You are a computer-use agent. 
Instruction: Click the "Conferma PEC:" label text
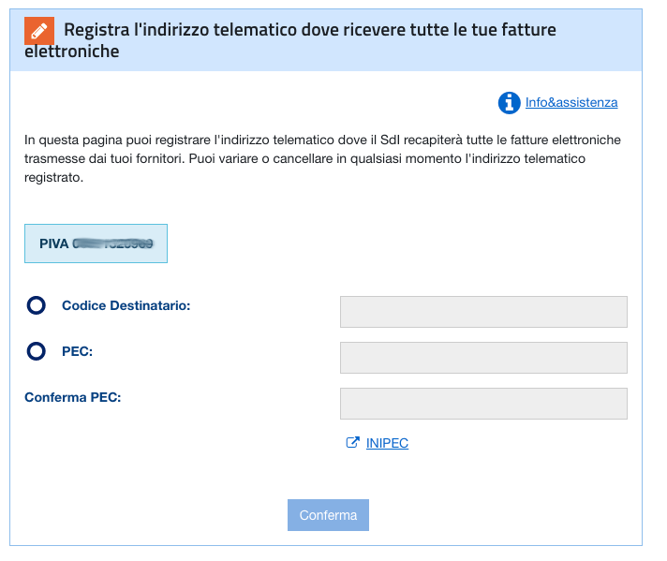[73, 397]
